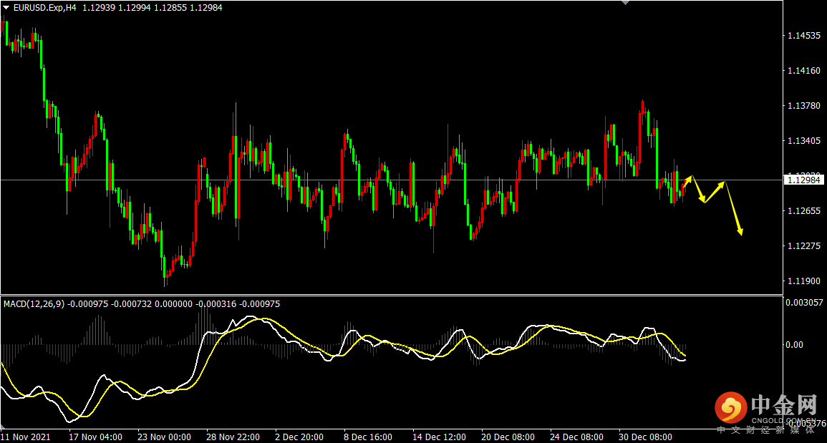The height and width of the screenshot is (443, 827).
Task: Click the 1.11900 price axis label
Action: tap(804, 281)
